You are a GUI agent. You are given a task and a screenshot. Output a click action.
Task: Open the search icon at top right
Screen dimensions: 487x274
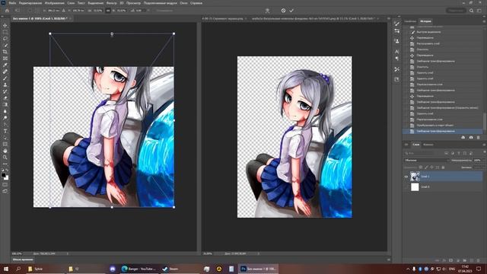click(472, 11)
